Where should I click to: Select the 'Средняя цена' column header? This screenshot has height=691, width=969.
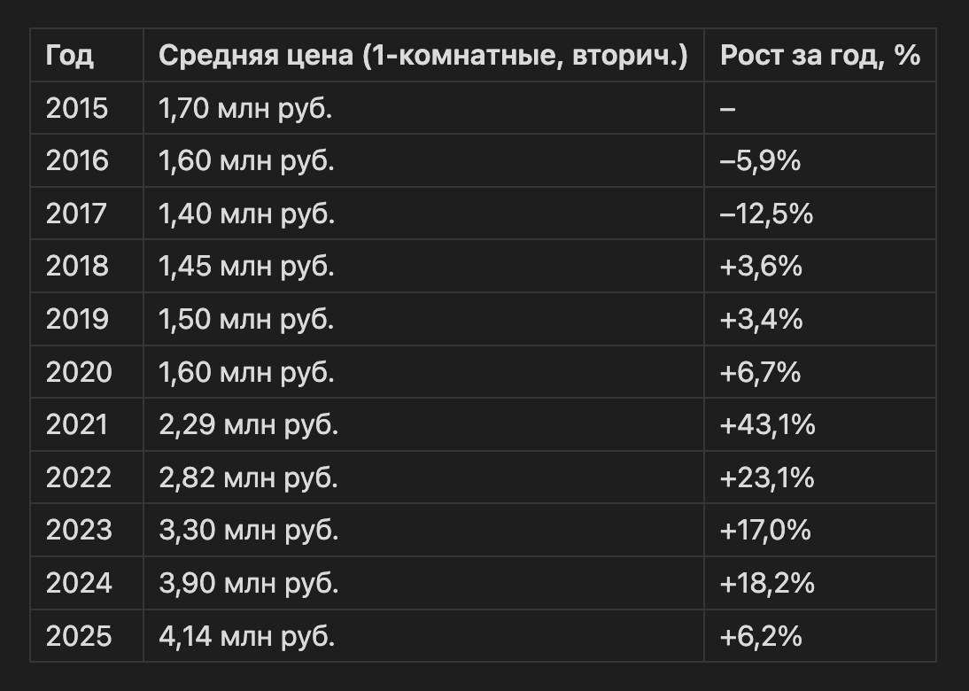click(x=423, y=56)
